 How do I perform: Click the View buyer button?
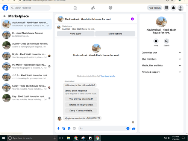[x=76, y=34]
